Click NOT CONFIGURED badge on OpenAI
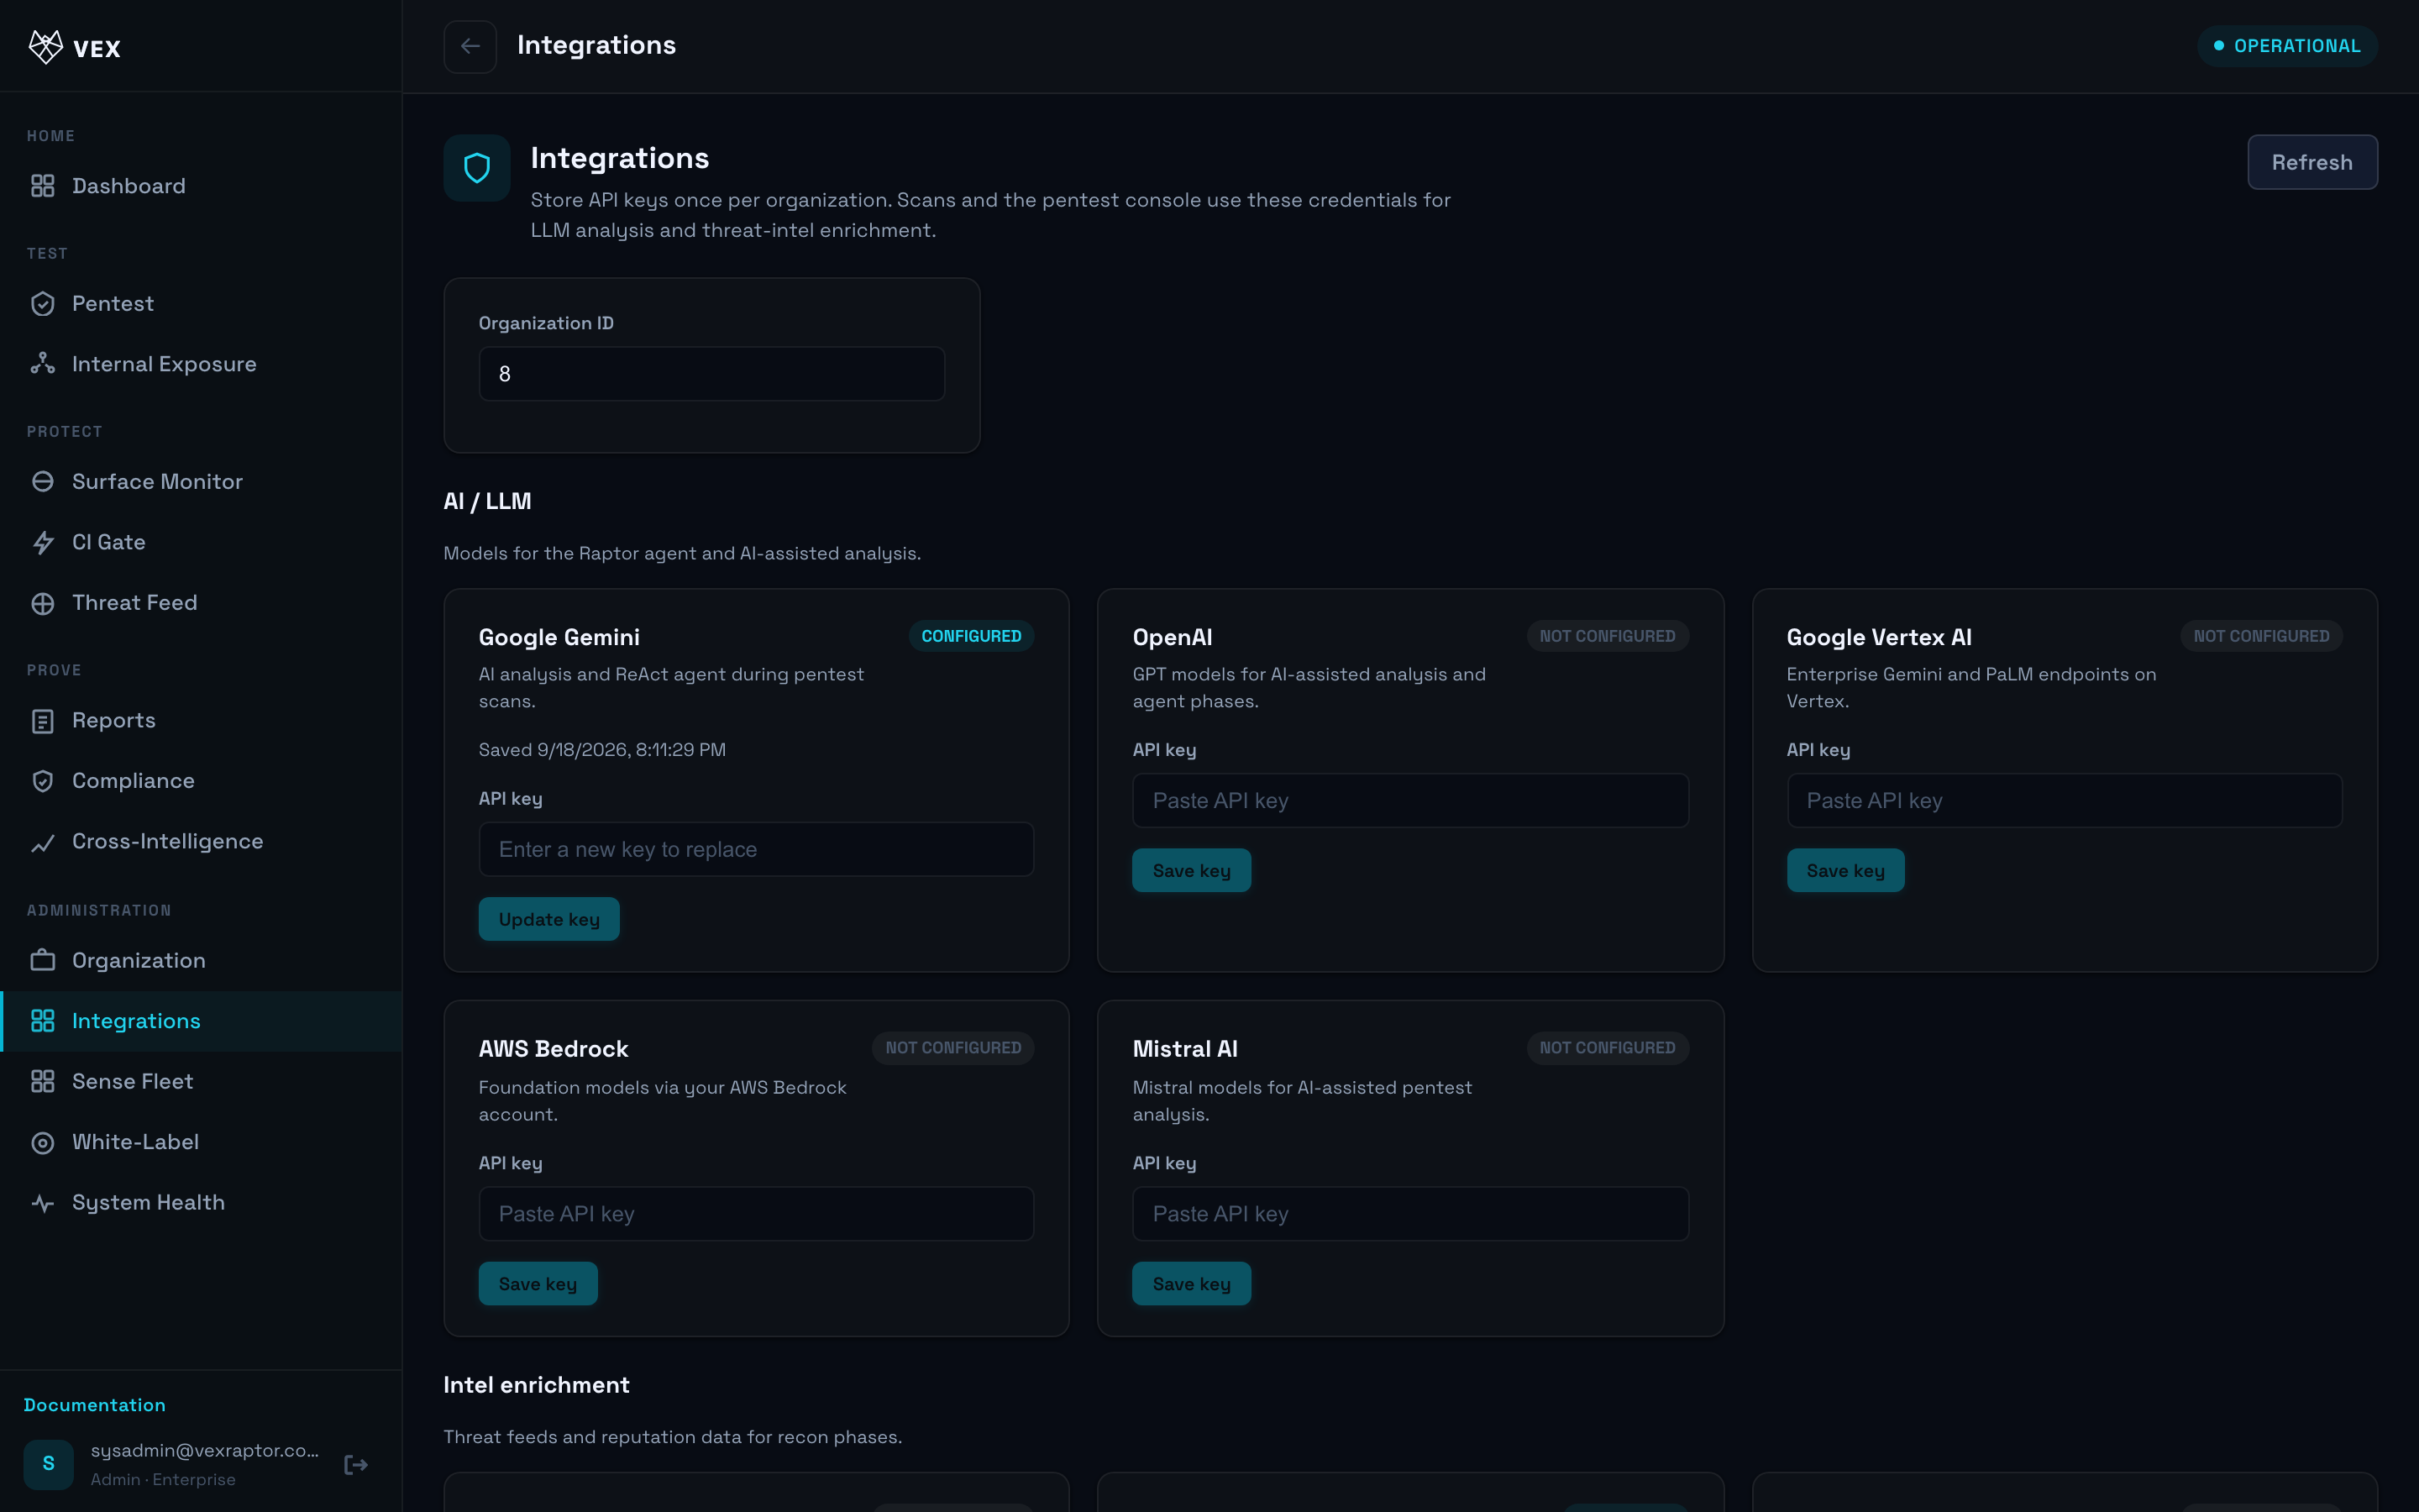Screen dimensions: 2419x1512 (1608, 636)
